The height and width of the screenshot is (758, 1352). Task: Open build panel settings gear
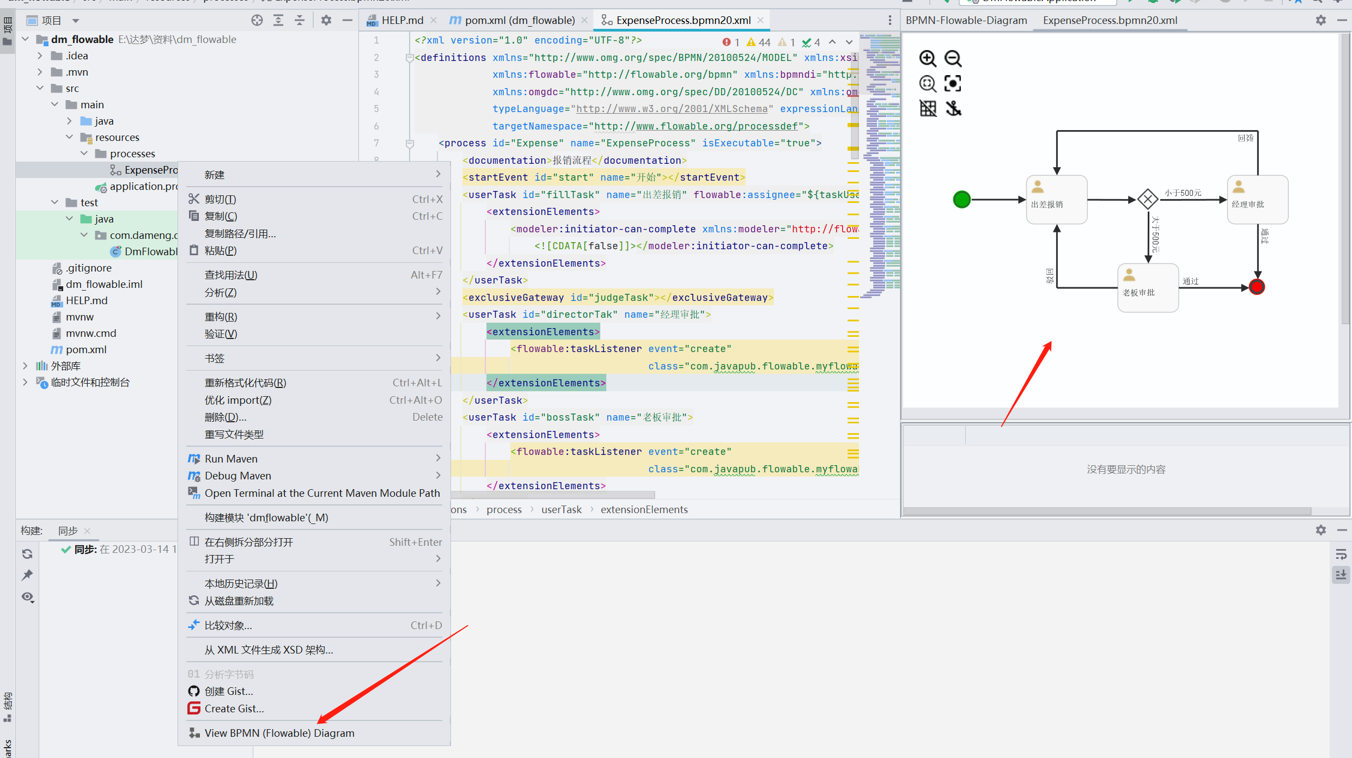(x=1321, y=530)
